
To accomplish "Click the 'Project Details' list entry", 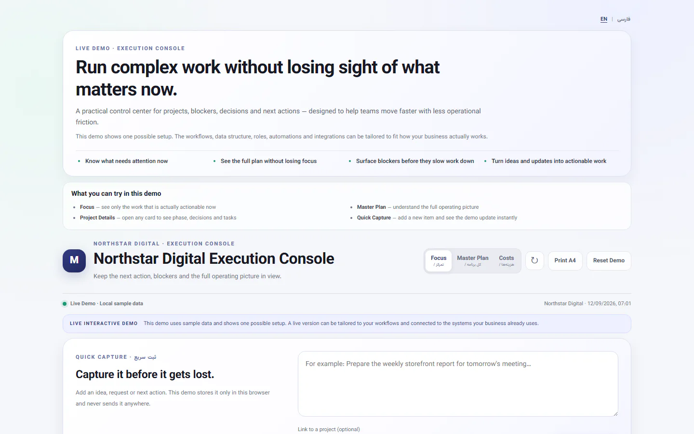I will tap(158, 217).
